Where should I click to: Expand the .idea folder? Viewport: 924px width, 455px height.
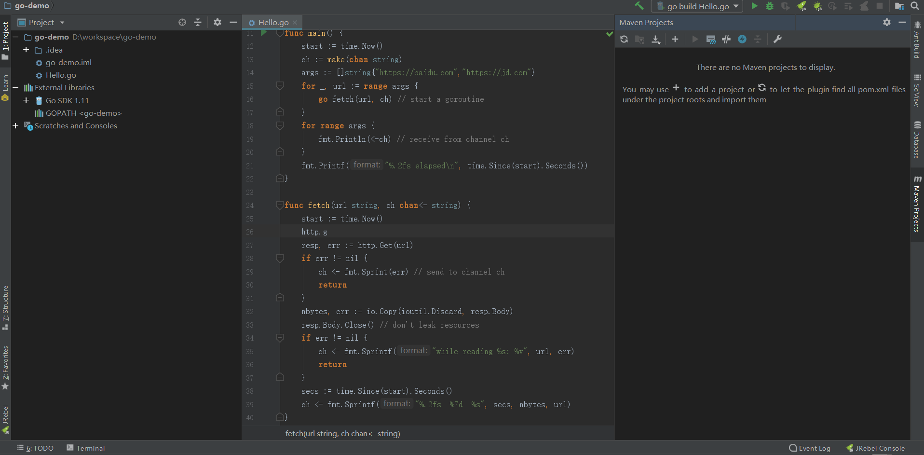[26, 50]
